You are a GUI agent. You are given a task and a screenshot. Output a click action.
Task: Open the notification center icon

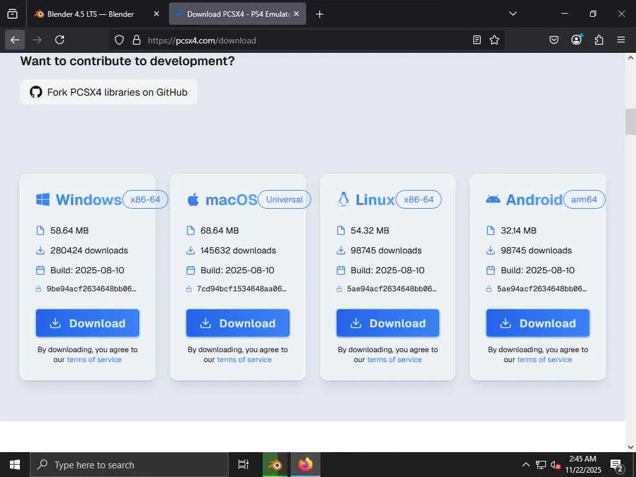coord(617,465)
